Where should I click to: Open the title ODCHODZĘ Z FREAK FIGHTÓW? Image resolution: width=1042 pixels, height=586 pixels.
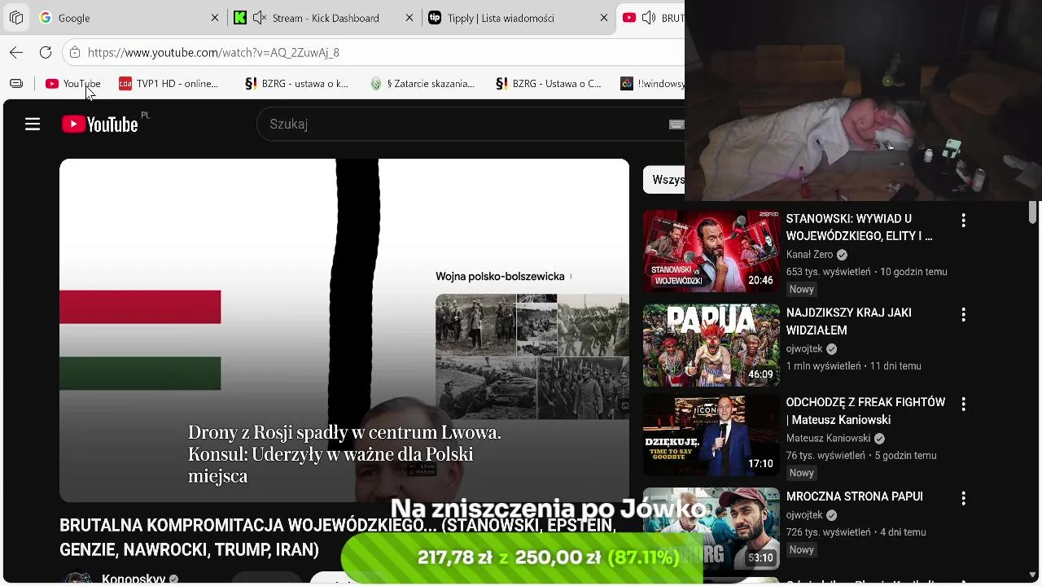coord(866,411)
